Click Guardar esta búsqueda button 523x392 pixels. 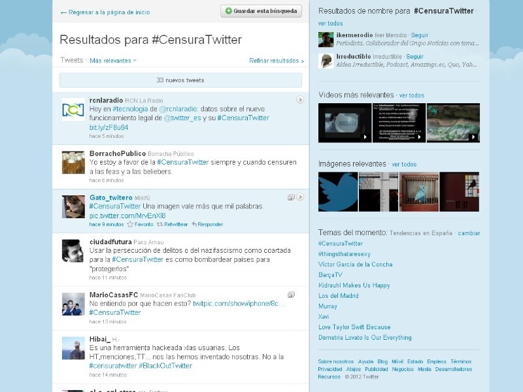tap(261, 11)
